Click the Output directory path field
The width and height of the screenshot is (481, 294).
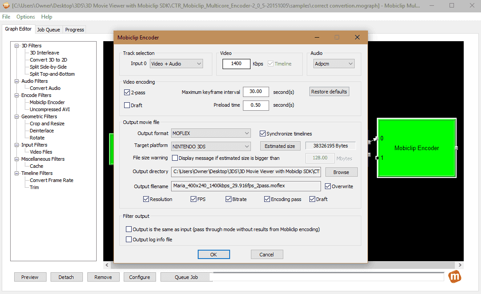coord(246,171)
